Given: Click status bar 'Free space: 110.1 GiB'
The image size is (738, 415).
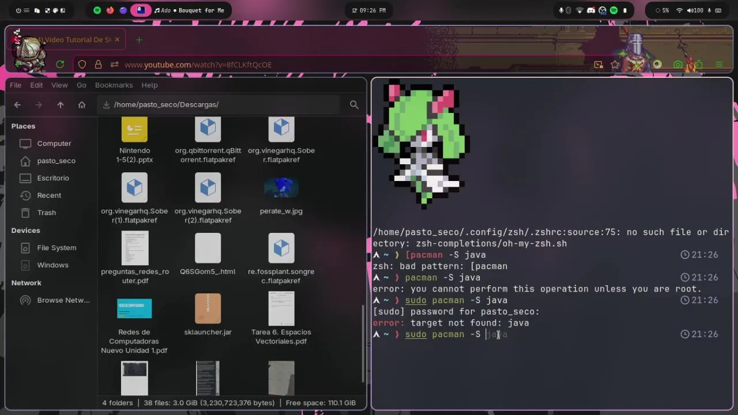Looking at the screenshot, I should (x=321, y=403).
